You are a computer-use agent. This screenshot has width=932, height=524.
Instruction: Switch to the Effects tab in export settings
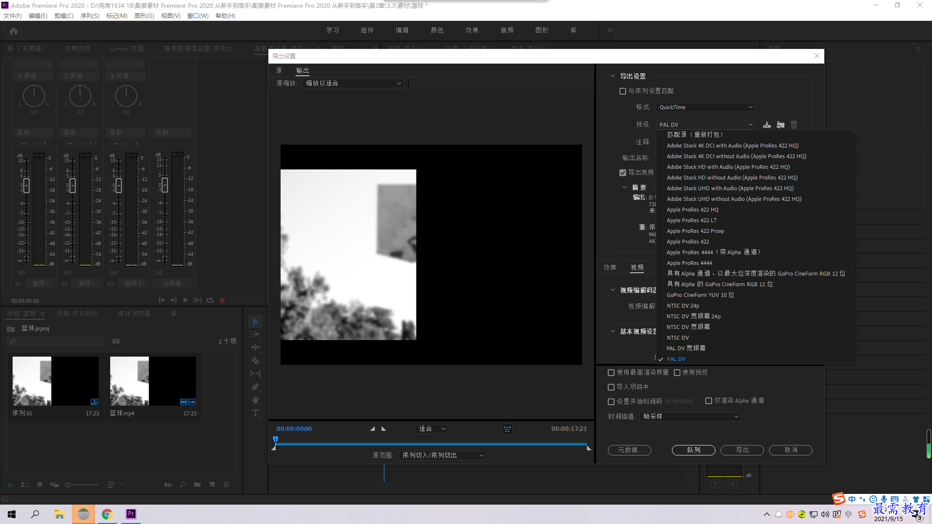tap(610, 268)
